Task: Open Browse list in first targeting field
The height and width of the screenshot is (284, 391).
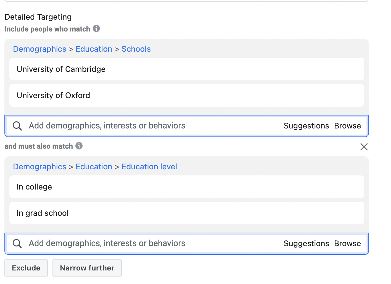Action: 347,126
